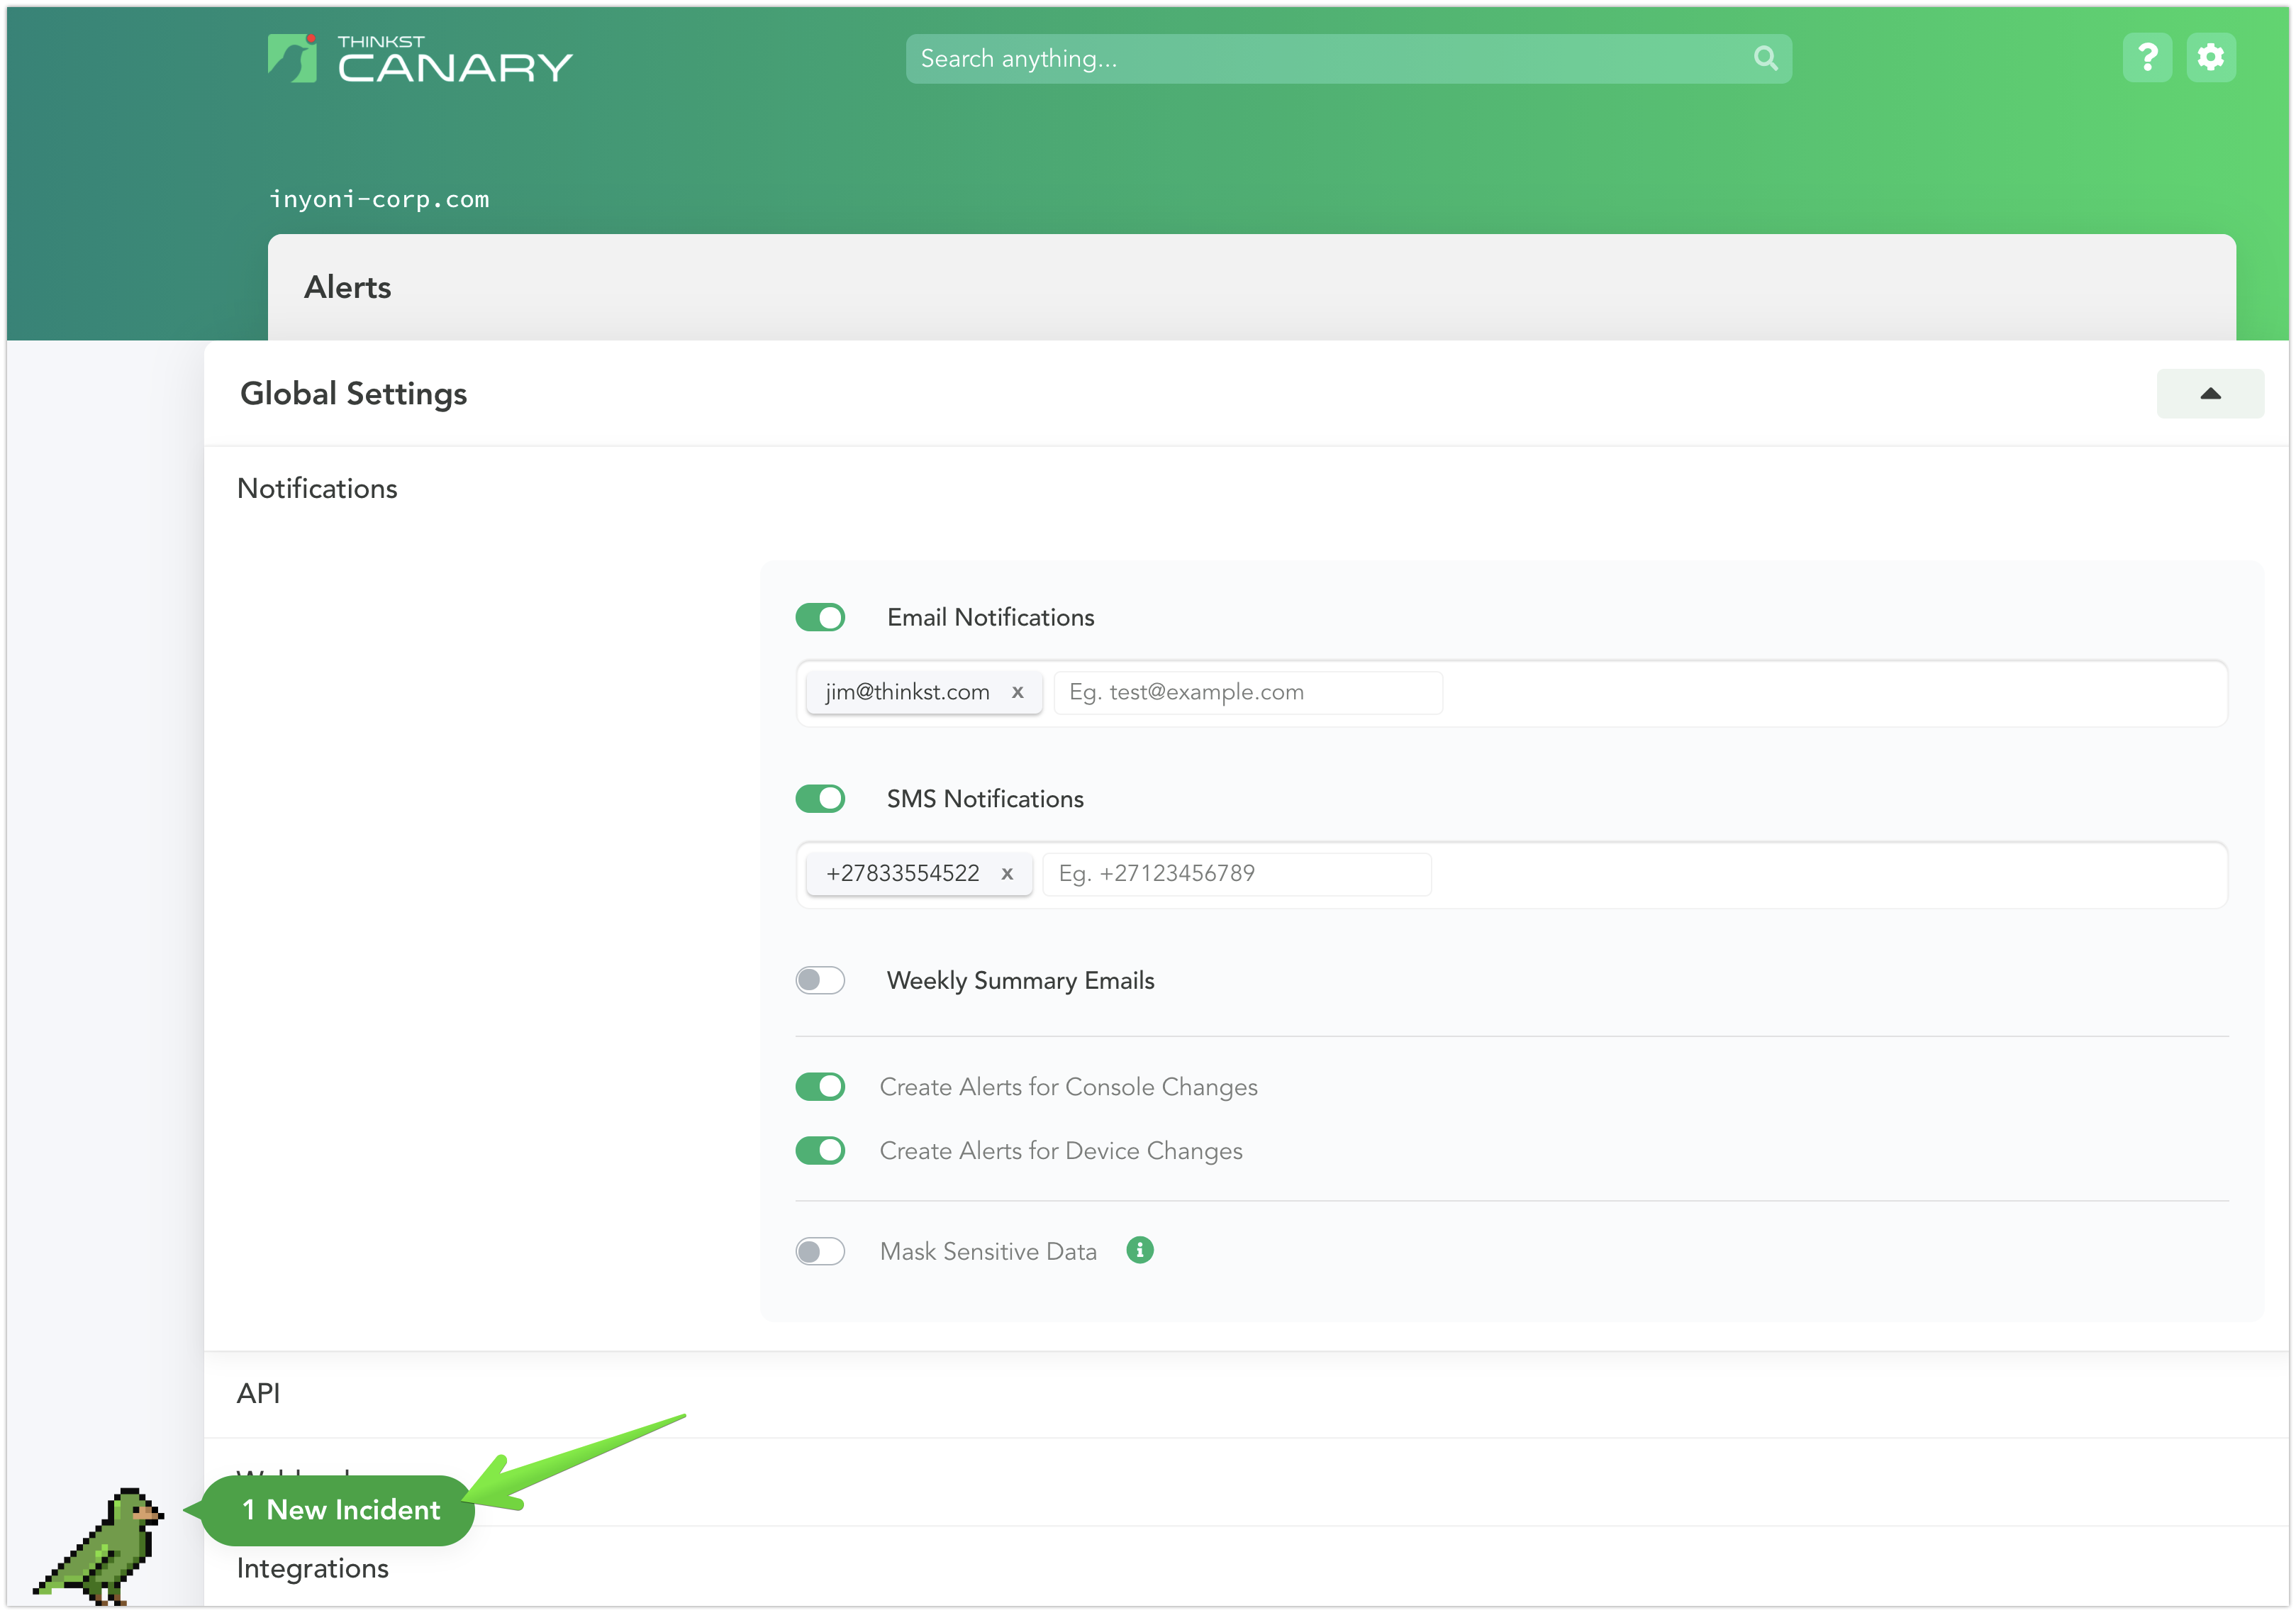Click the search magnifier icon
Screen dimensions: 2296x1613
[x=1765, y=58]
